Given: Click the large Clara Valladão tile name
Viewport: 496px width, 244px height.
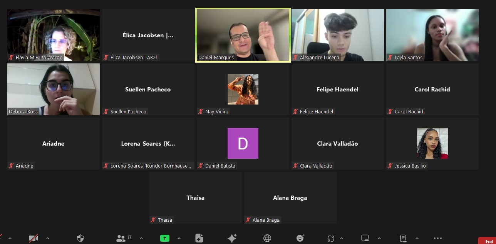Looking at the screenshot, I should (337, 143).
